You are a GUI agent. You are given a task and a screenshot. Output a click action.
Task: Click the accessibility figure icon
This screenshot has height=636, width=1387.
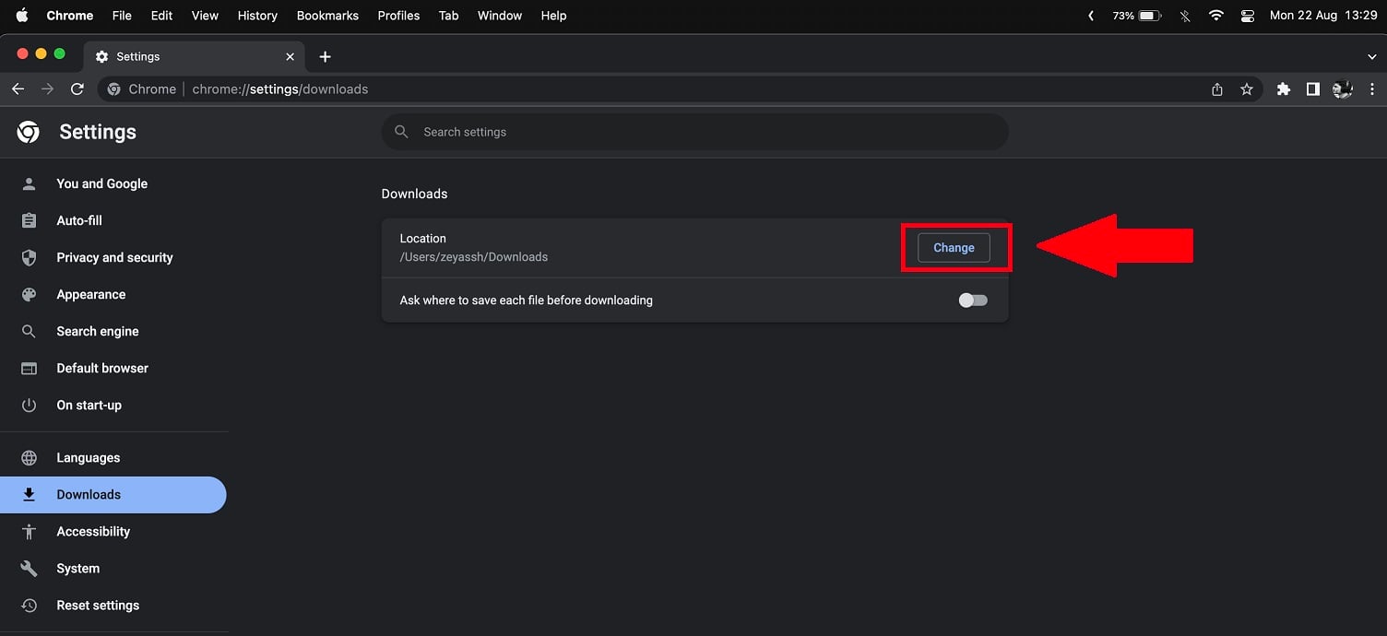(29, 531)
